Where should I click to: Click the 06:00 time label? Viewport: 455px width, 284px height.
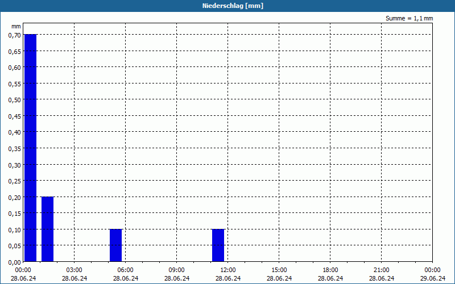(125, 270)
